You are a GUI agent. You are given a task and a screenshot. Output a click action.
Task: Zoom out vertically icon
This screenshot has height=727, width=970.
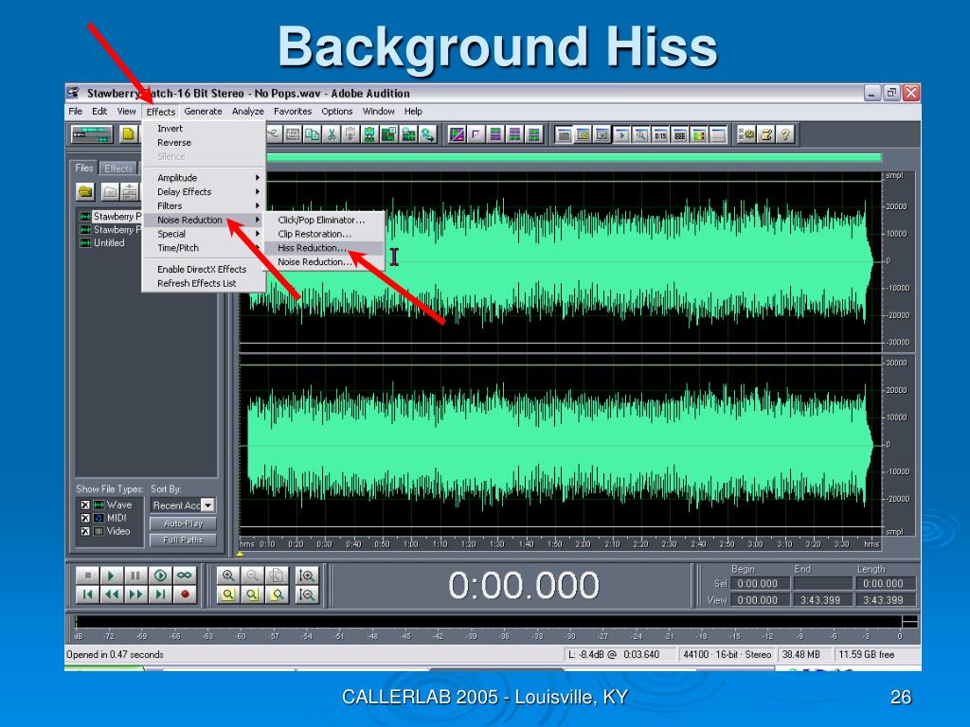coord(308,594)
